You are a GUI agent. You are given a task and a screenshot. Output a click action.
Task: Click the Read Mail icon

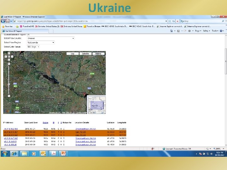185,31
